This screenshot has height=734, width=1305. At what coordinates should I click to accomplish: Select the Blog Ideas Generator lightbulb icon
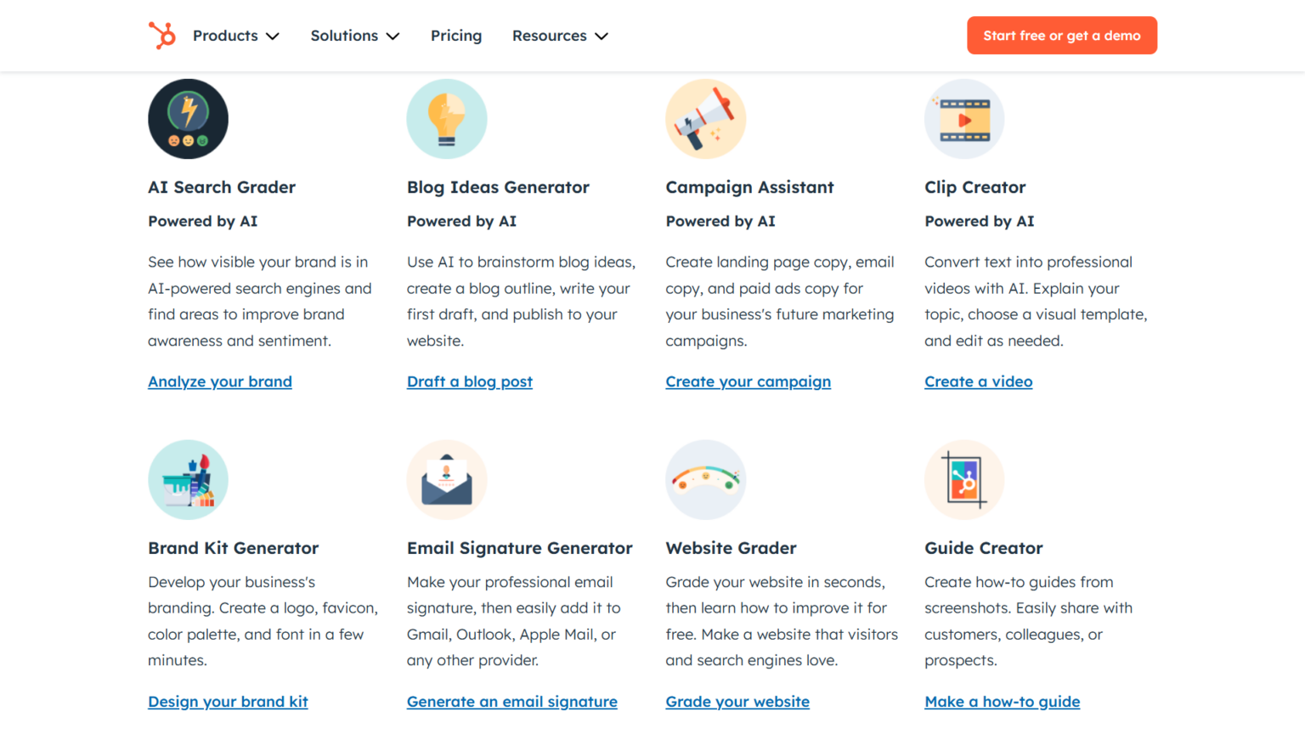coord(447,119)
